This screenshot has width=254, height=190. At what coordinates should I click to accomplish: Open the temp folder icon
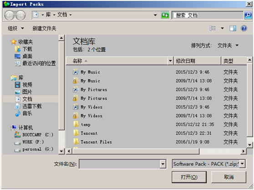click(x=76, y=124)
